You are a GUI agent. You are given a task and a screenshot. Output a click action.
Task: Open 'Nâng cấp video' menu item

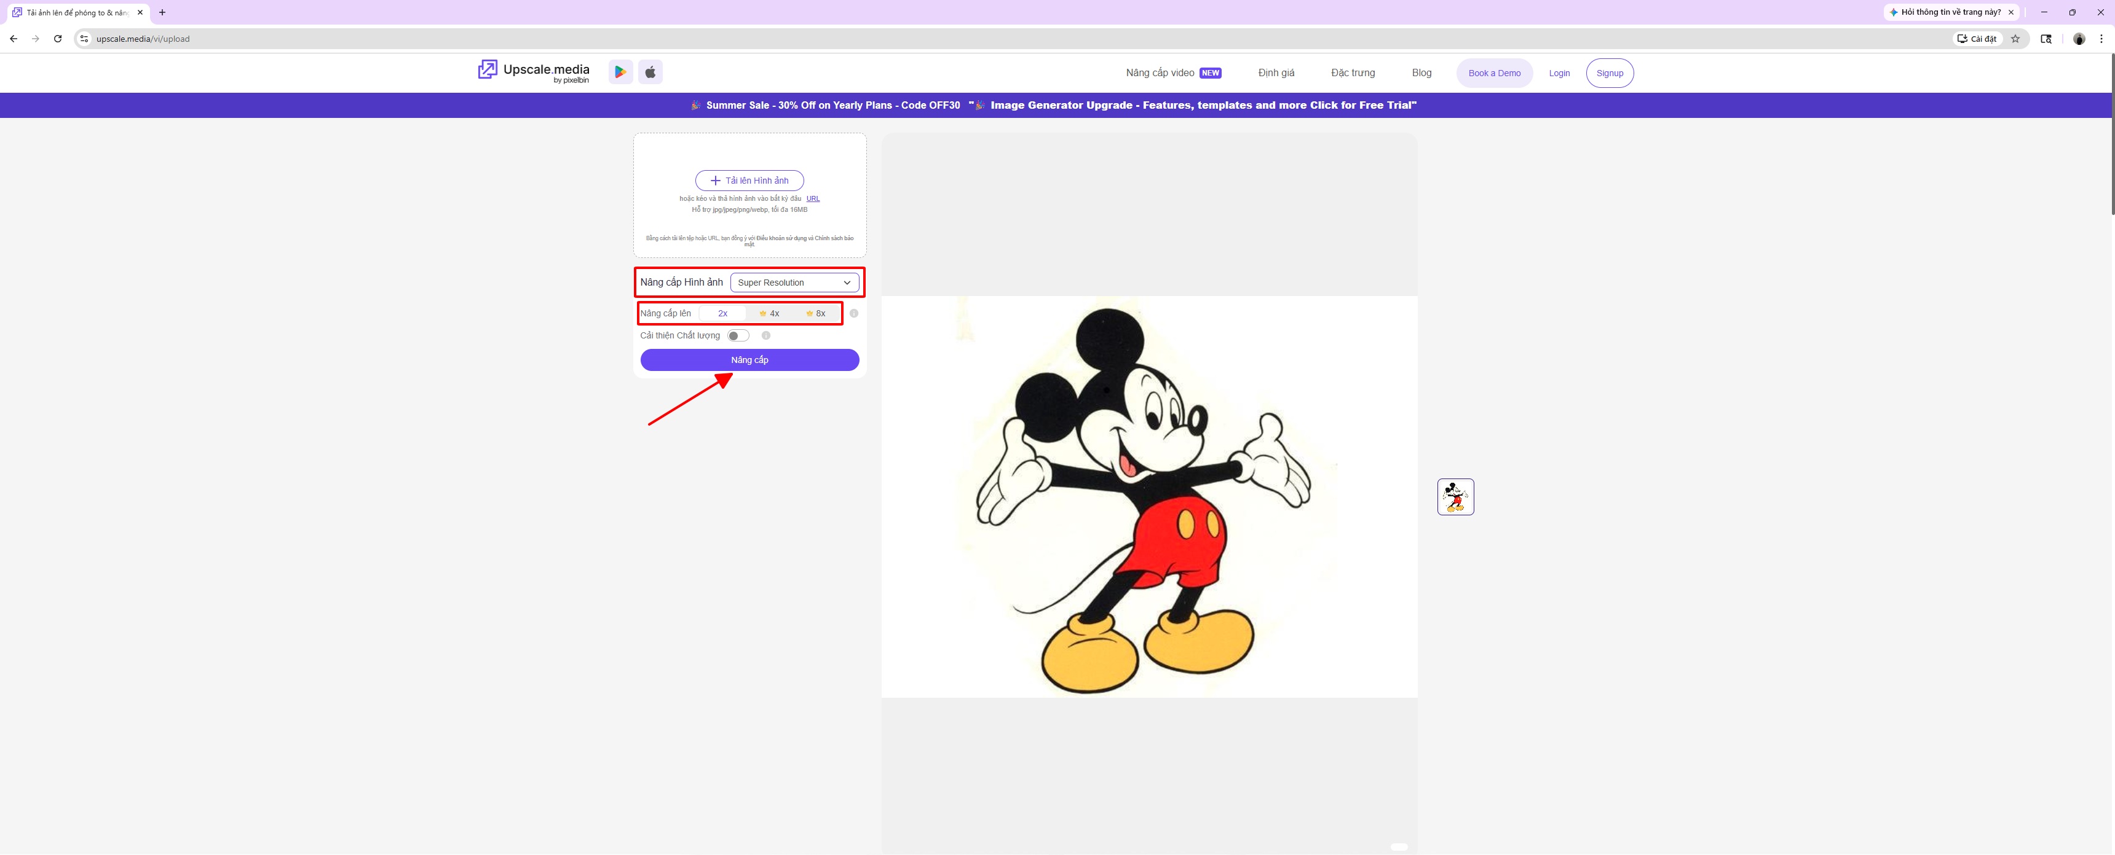(1173, 73)
